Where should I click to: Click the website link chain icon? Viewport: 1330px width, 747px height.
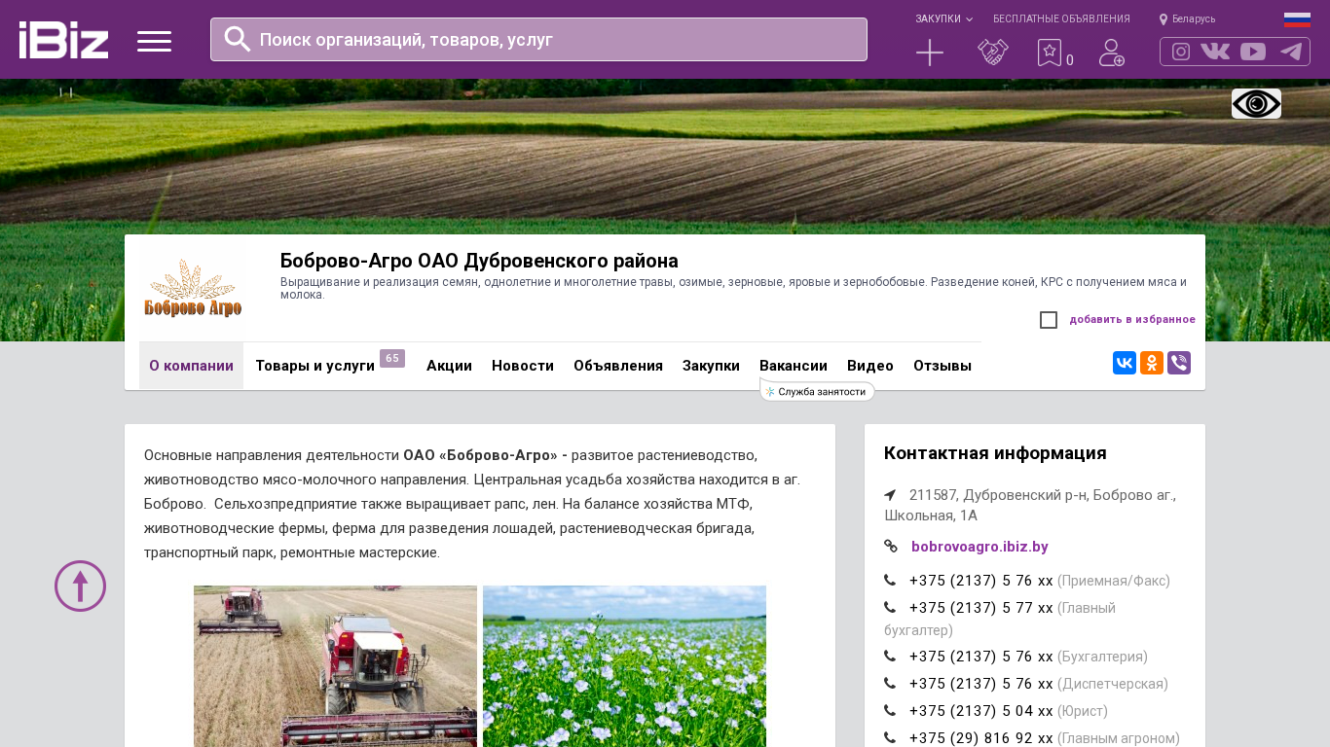point(891,547)
